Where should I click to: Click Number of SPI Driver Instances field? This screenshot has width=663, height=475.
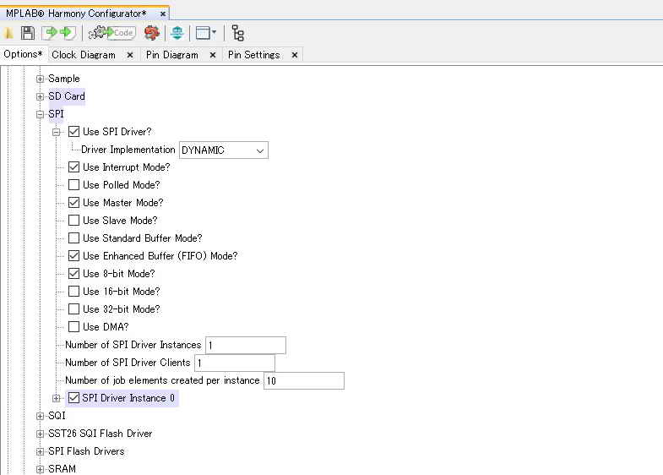[246, 345]
